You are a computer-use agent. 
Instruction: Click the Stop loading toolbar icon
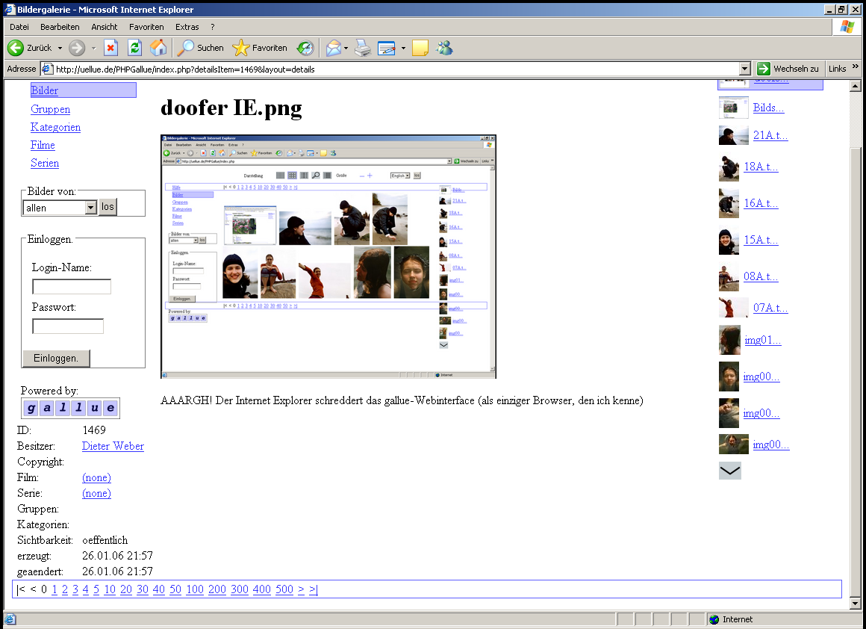(110, 48)
